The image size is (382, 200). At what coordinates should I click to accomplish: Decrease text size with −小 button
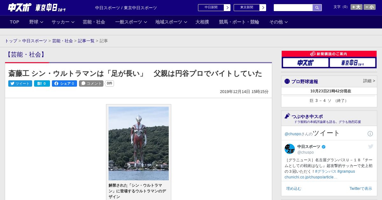coord(370,7)
